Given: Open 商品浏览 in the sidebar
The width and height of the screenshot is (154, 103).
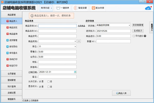Looking at the screenshot, I should [x=12, y=27].
